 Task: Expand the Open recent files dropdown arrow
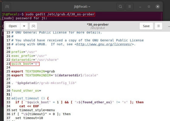[24, 26]
